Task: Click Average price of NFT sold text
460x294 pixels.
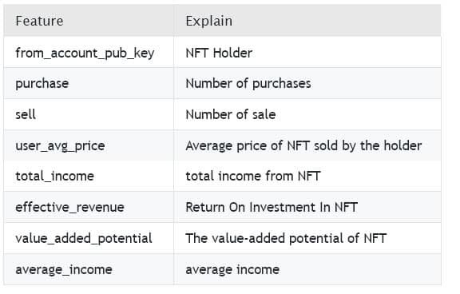Action: coord(262,145)
